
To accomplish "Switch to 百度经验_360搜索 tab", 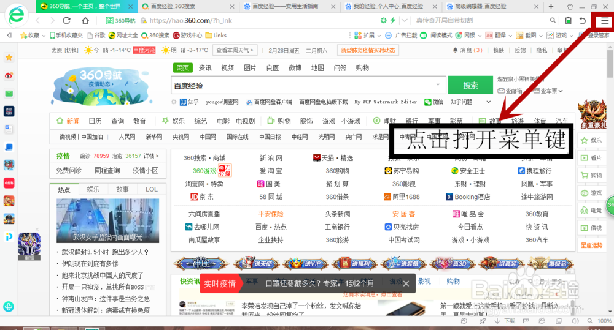I will (x=187, y=6).
